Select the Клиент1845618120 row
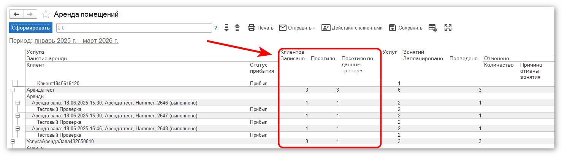This screenshot has height=156, width=562. (58, 83)
